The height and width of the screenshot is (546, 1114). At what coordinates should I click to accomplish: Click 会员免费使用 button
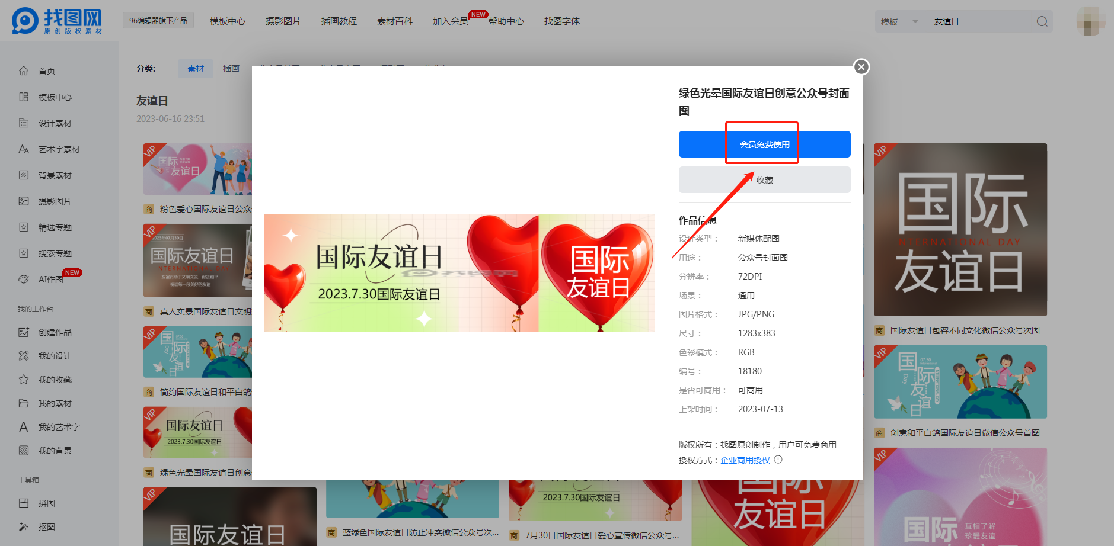point(764,144)
